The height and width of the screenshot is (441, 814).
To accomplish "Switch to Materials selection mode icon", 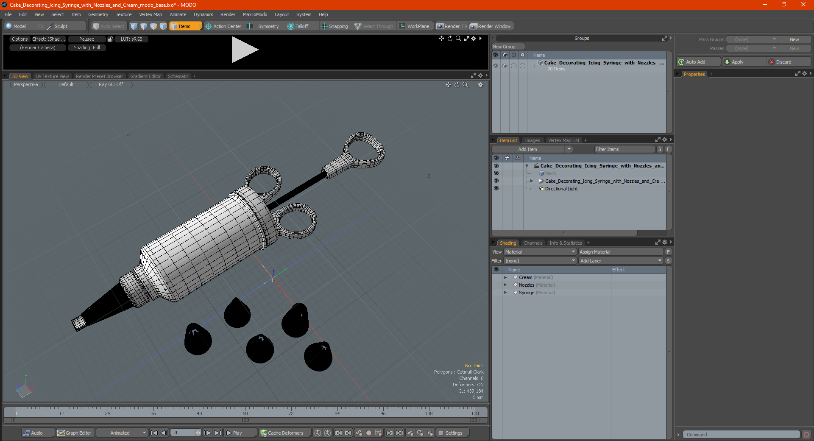I will tap(163, 26).
